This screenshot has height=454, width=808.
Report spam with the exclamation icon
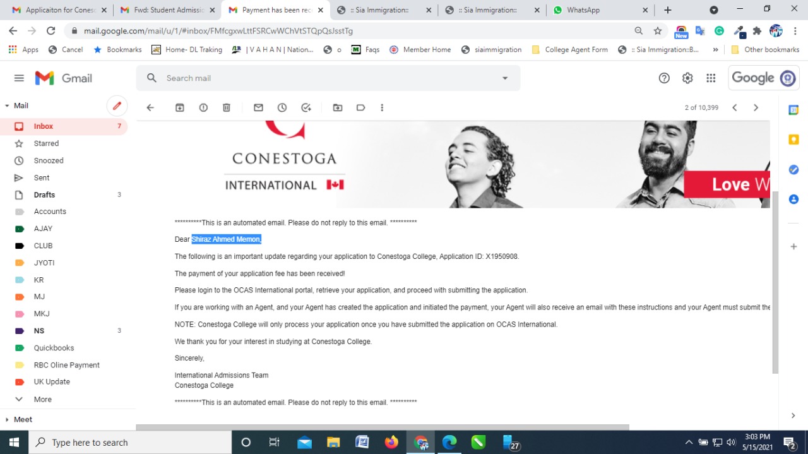coord(203,108)
